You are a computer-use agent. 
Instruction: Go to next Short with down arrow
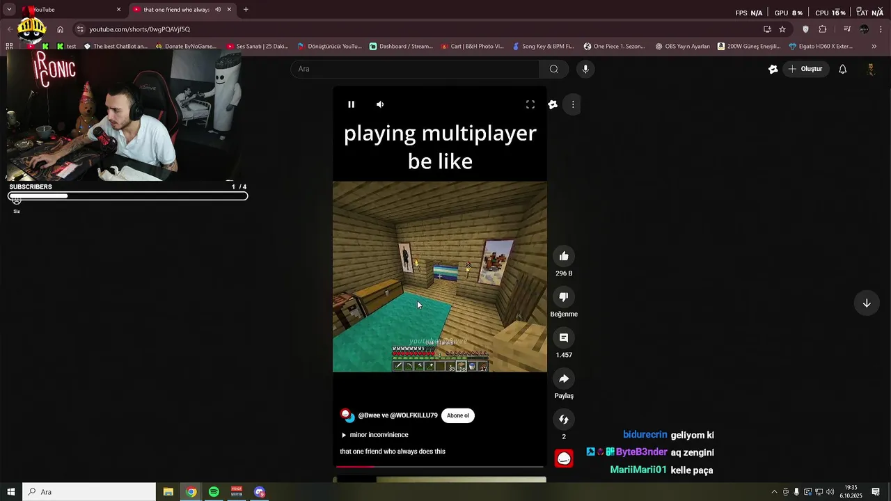coord(867,303)
